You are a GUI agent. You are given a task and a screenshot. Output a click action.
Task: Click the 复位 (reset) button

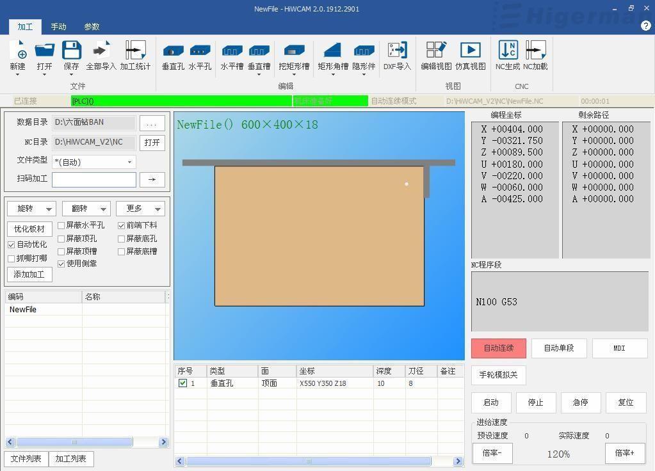click(x=626, y=403)
